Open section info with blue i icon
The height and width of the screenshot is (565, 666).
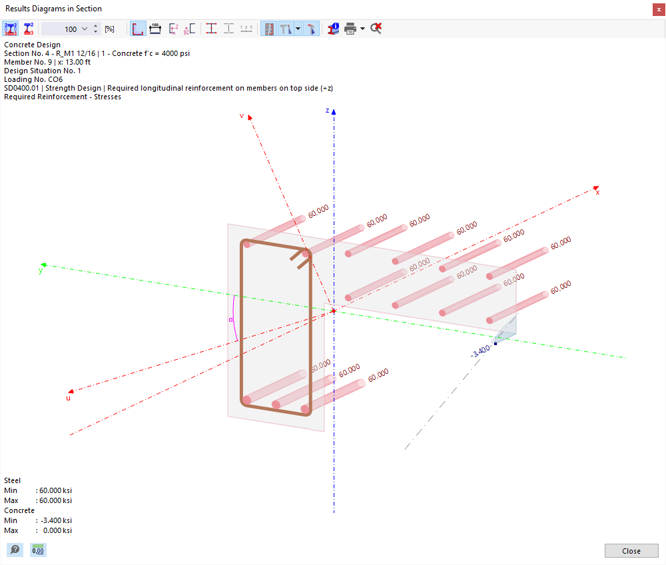(x=333, y=29)
